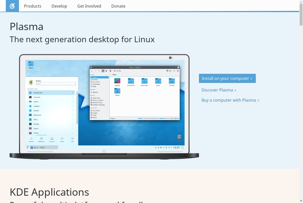Follow the Discover Plasma link
The width and height of the screenshot is (303, 203).
pos(219,90)
